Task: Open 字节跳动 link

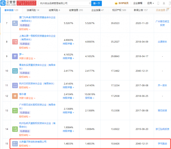Action: (x=162, y=144)
